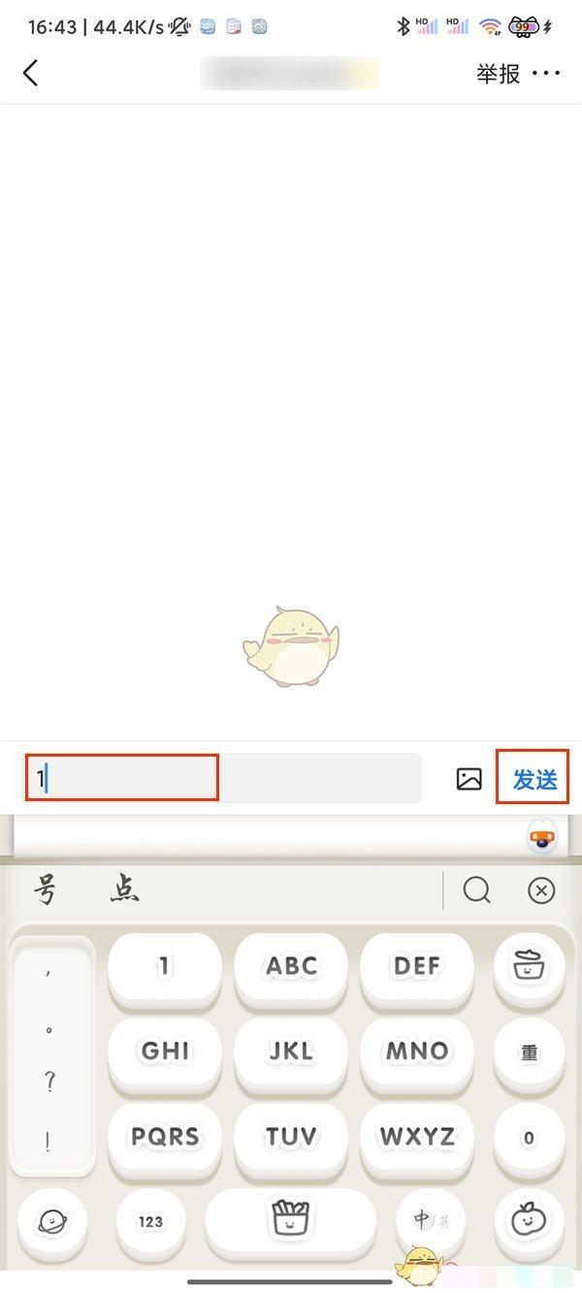The width and height of the screenshot is (582, 1293).
Task: Tap the backspace cup-face key
Action: [529, 965]
